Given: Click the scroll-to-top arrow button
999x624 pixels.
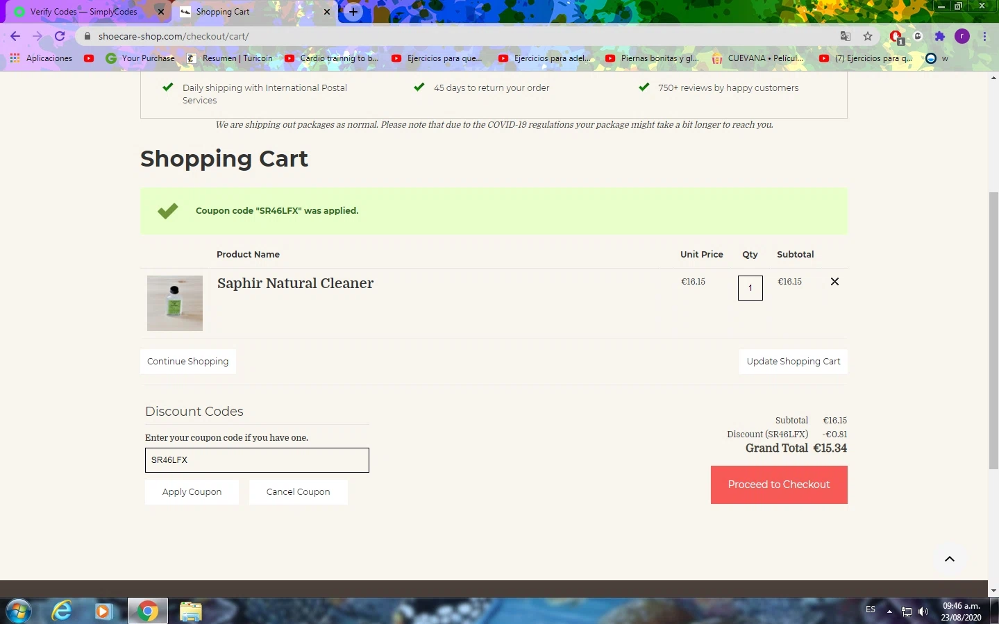Looking at the screenshot, I should (x=950, y=559).
